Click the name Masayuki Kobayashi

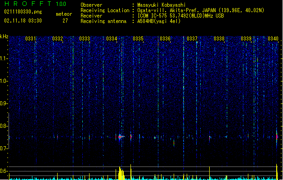click(162, 5)
